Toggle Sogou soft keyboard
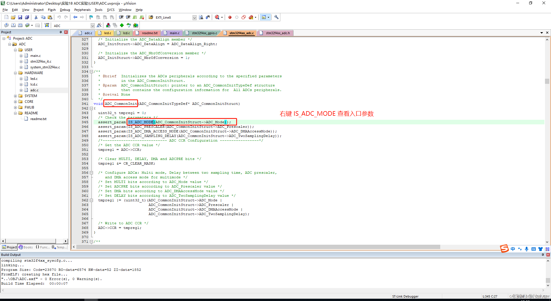Viewport: 551px width, 301px height. (x=533, y=249)
